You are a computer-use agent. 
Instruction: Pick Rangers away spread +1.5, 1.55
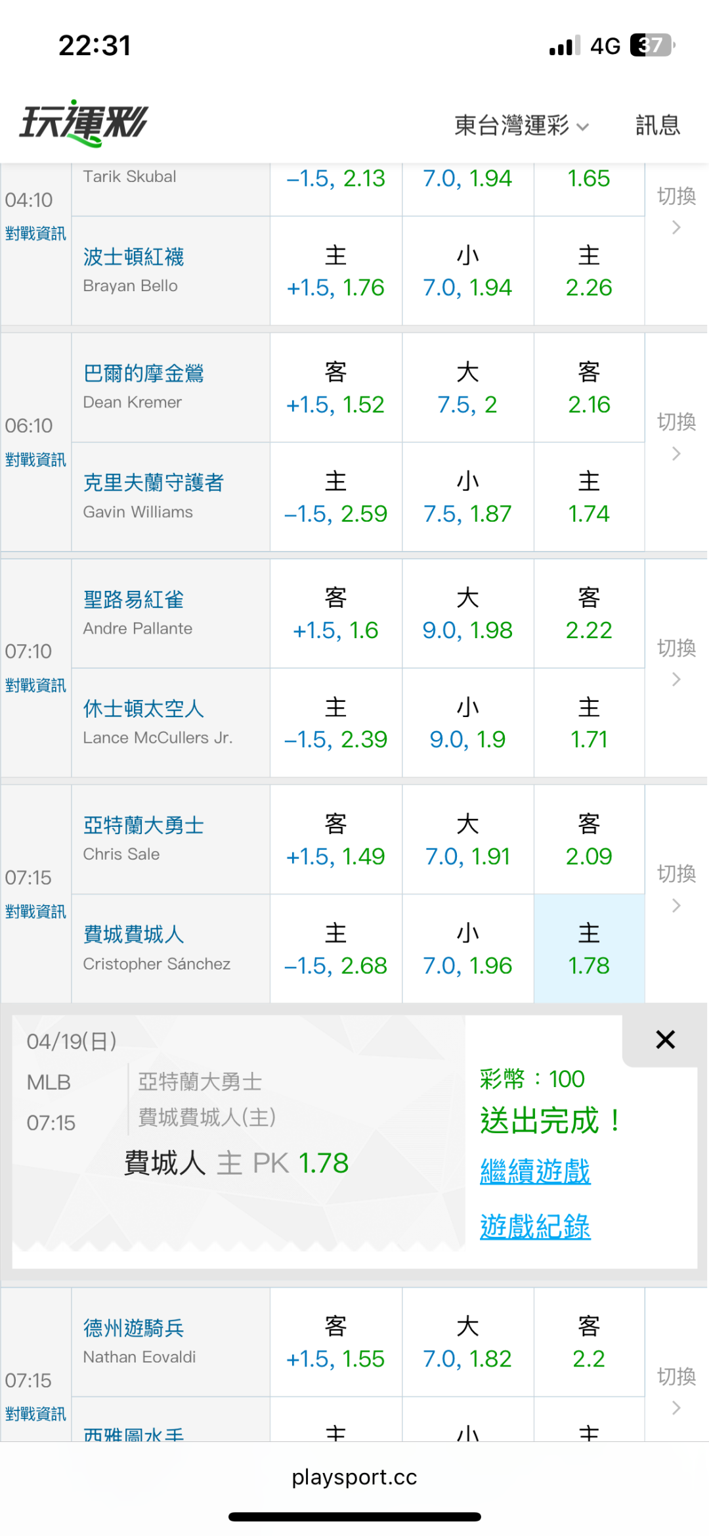(x=335, y=1343)
